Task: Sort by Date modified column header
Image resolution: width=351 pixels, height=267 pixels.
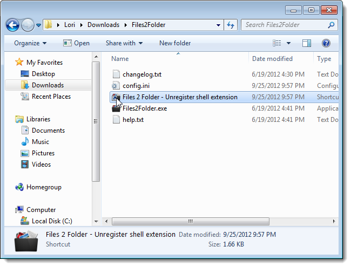Action: pyautogui.click(x=272, y=59)
